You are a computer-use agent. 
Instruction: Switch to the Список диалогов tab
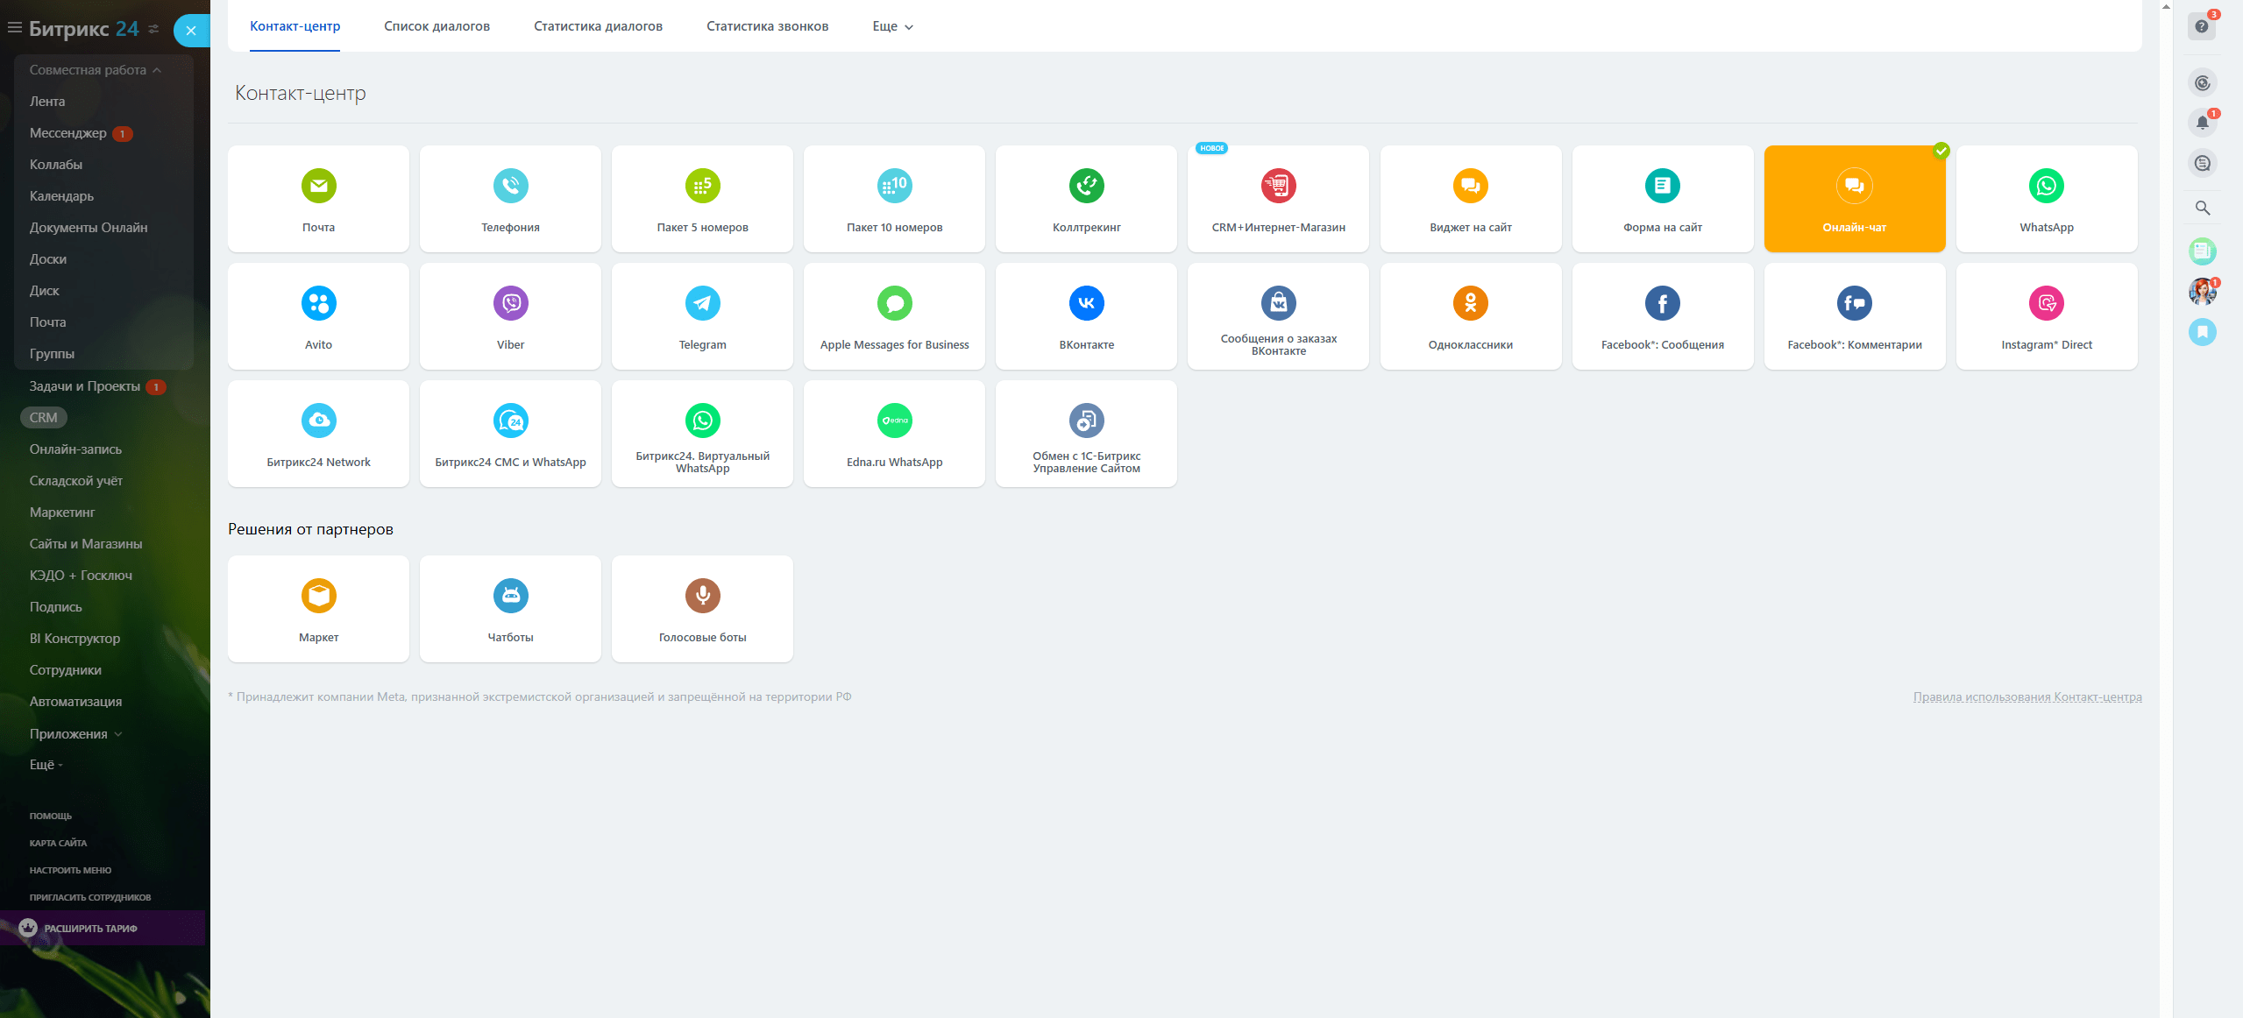[x=437, y=26]
